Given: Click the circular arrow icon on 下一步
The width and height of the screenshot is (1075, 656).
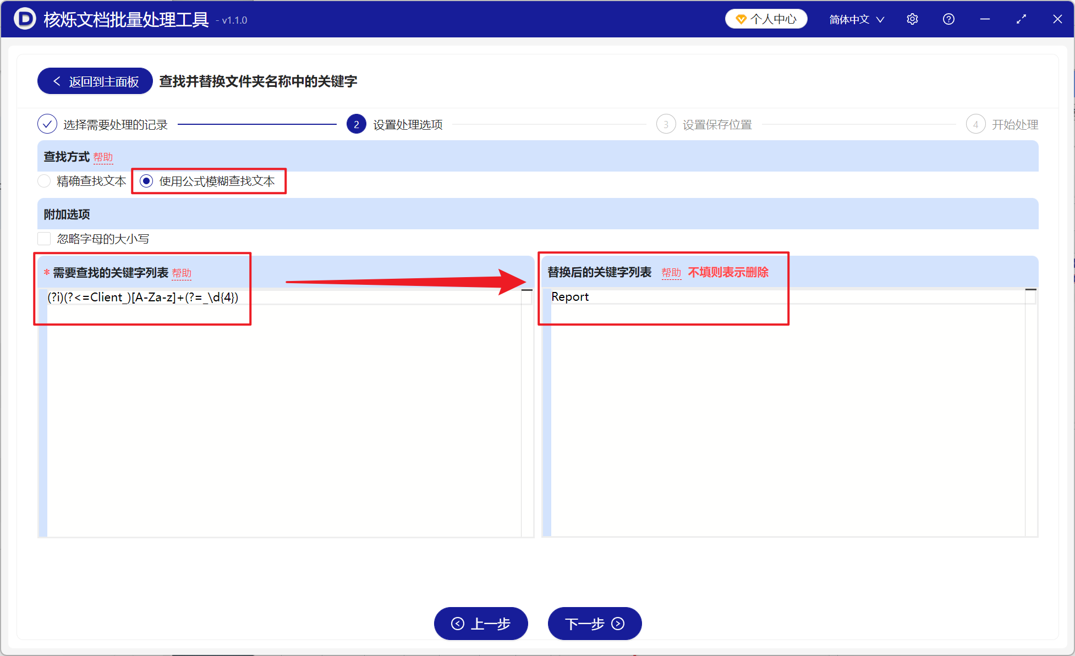Looking at the screenshot, I should (x=618, y=624).
